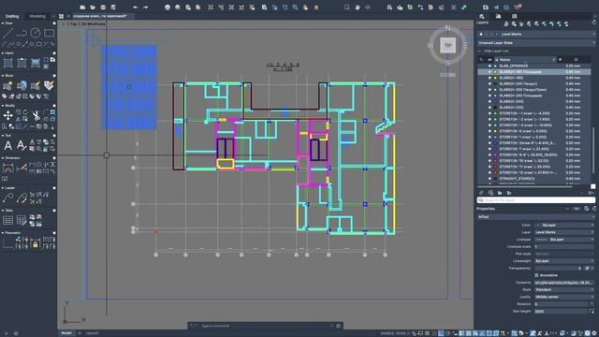The width and height of the screenshot is (599, 337).
Task: Select the Trim scissors tool
Action: pos(36,115)
